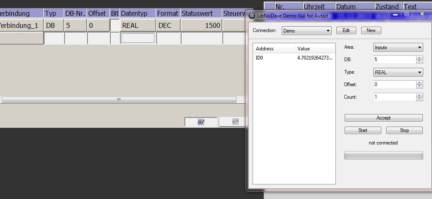
Task: Click the Value column header
Action: tap(315, 49)
